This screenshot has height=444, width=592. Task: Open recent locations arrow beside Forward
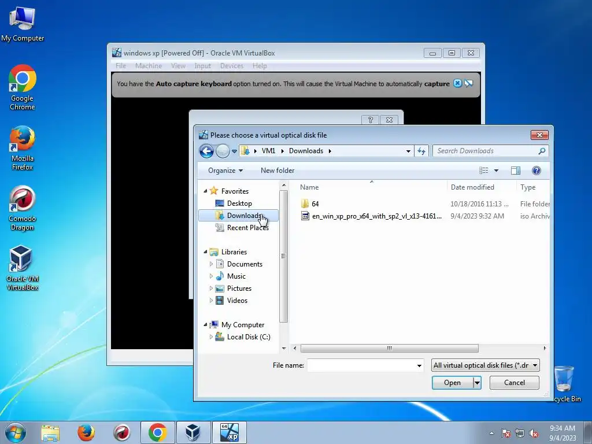click(x=234, y=151)
